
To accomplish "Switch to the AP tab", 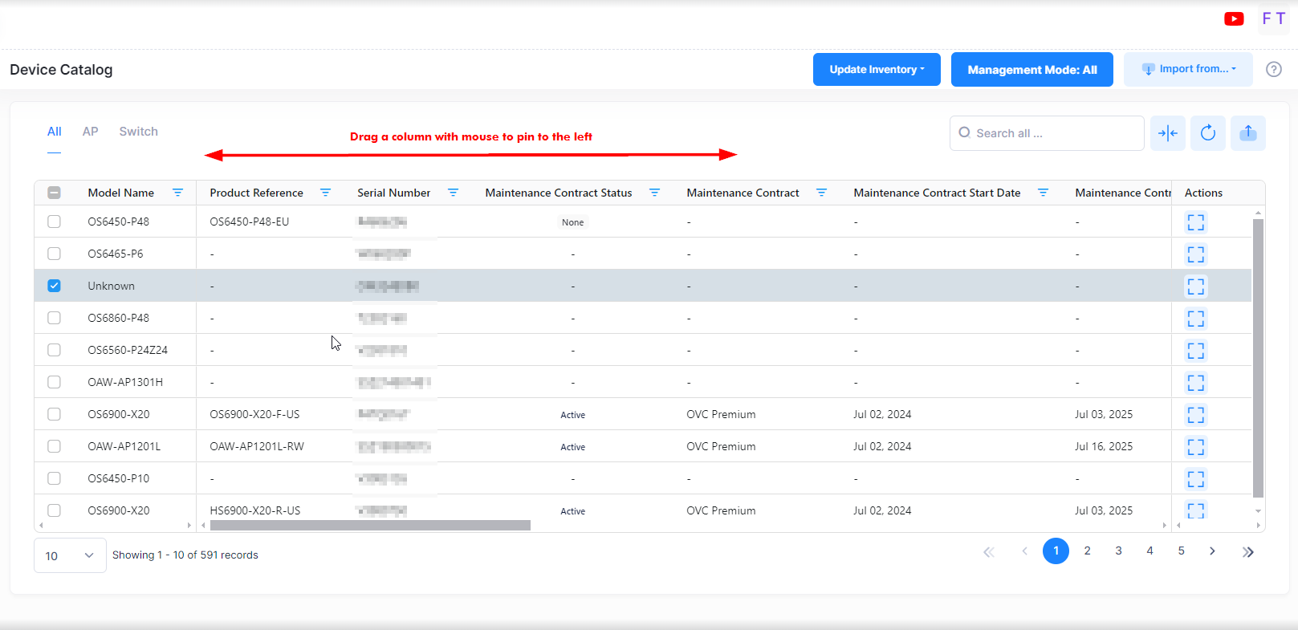I will 90,132.
